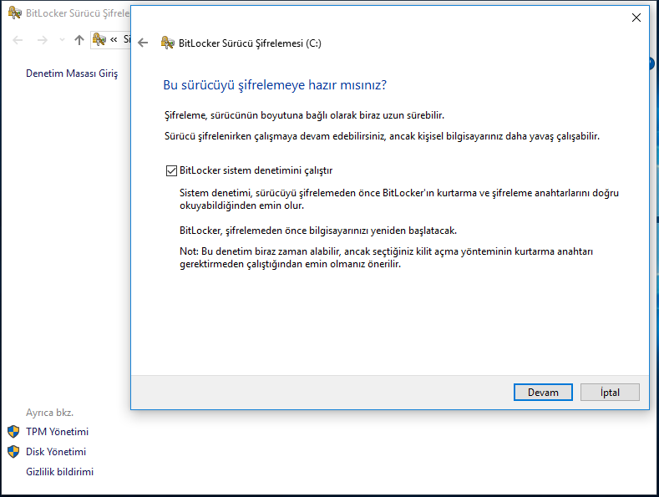Click the BitLocker icon in the wizard header
Image resolution: width=659 pixels, height=497 pixels.
click(167, 43)
